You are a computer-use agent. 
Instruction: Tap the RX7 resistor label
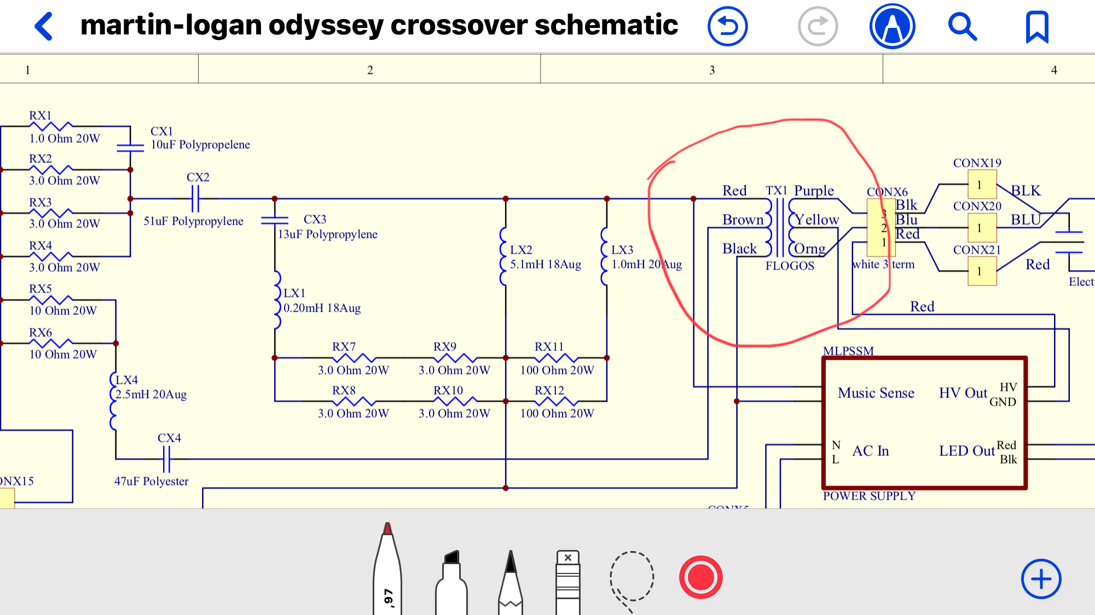click(x=344, y=347)
